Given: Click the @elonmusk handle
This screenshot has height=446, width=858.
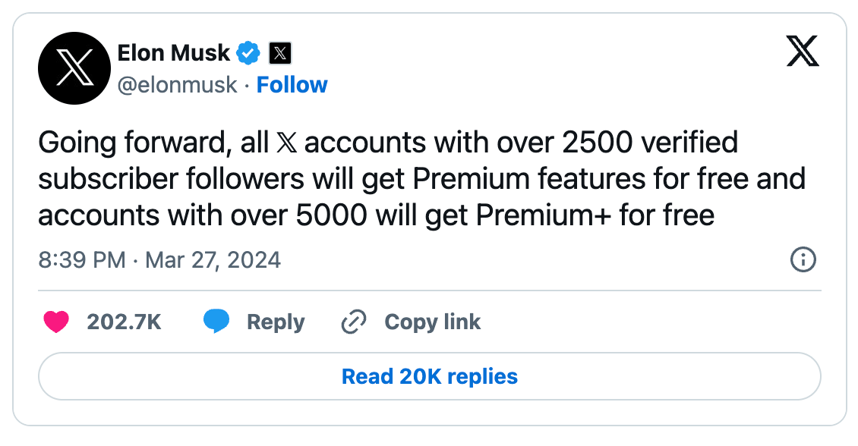Looking at the screenshot, I should pos(178,85).
